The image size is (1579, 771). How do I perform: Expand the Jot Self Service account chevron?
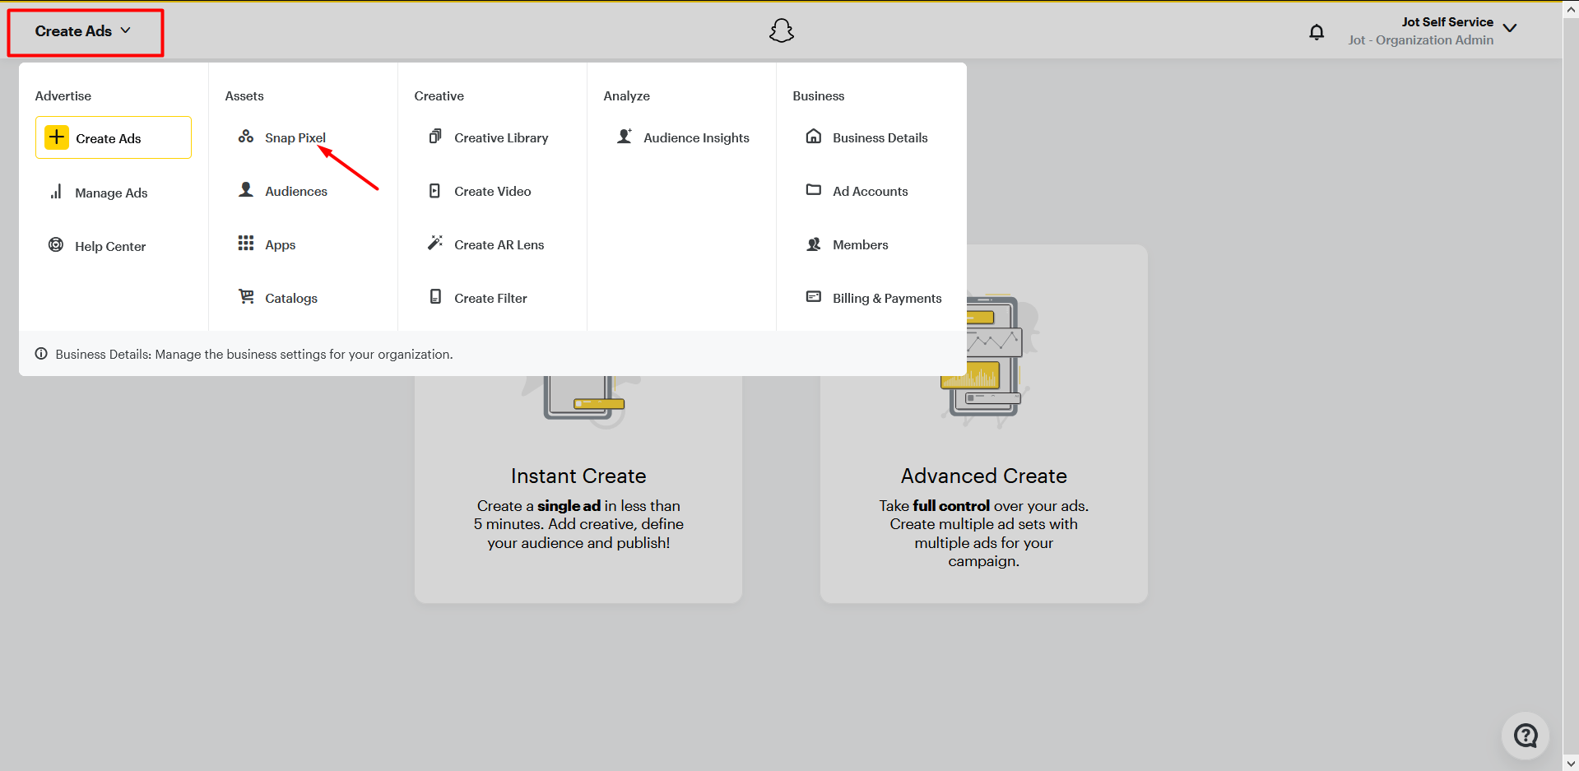point(1510,28)
